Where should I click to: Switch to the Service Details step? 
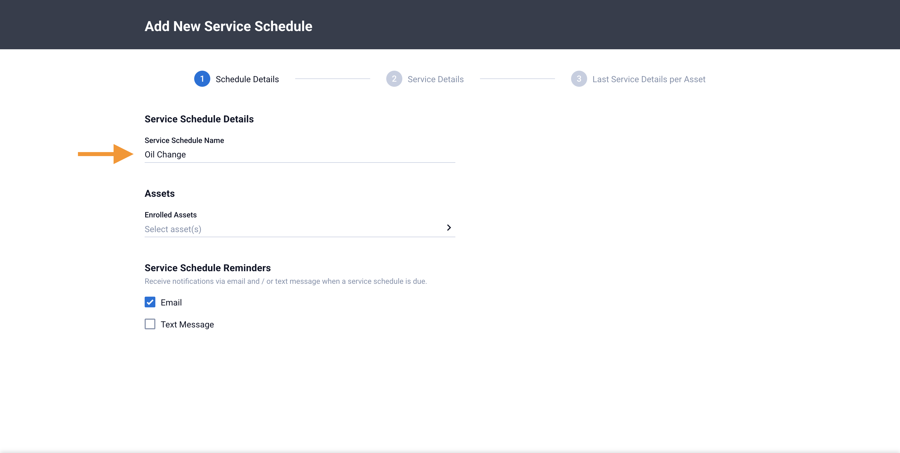pyautogui.click(x=435, y=79)
